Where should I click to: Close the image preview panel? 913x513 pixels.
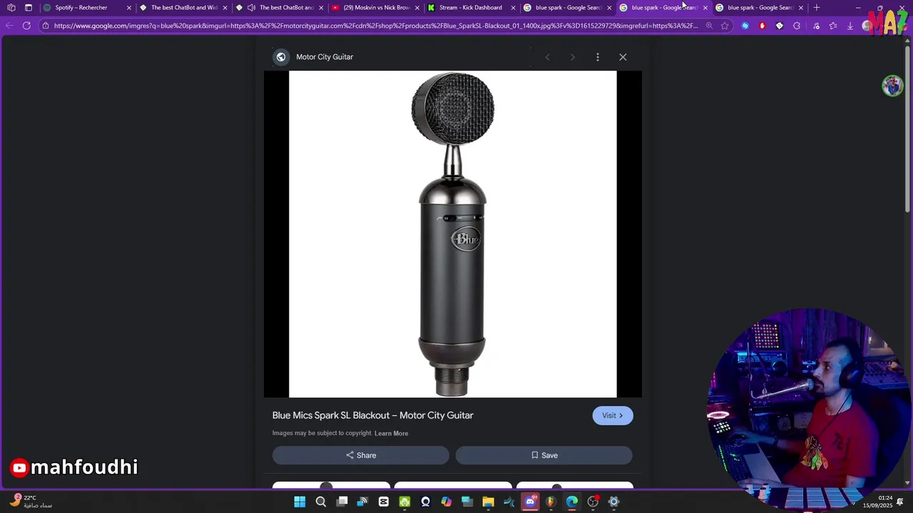click(623, 57)
